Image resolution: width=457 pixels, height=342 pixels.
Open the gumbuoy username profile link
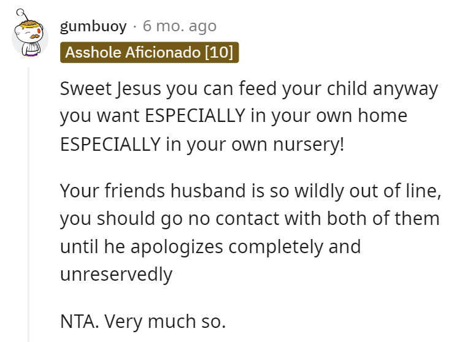pyautogui.click(x=94, y=26)
